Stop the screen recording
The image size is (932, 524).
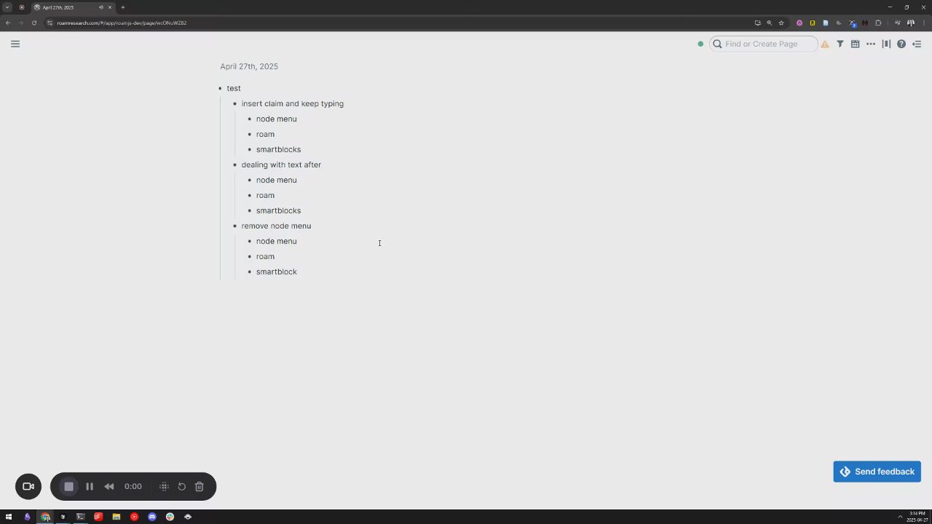click(68, 486)
